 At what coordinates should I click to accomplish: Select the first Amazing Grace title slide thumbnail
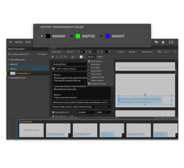tap(31, 130)
